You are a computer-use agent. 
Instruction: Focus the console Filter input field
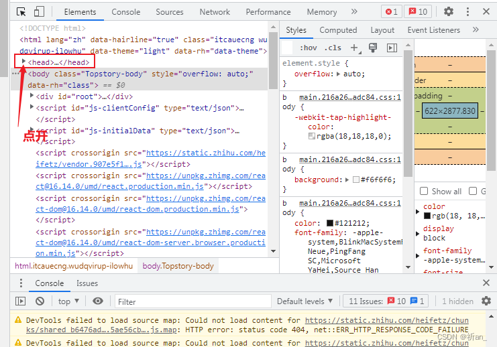tap(193, 301)
